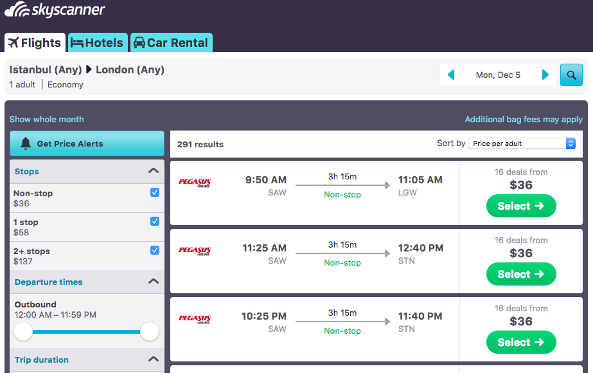This screenshot has height=373, width=593.
Task: Uncheck the 2+ stops filter checkbox
Action: click(154, 250)
